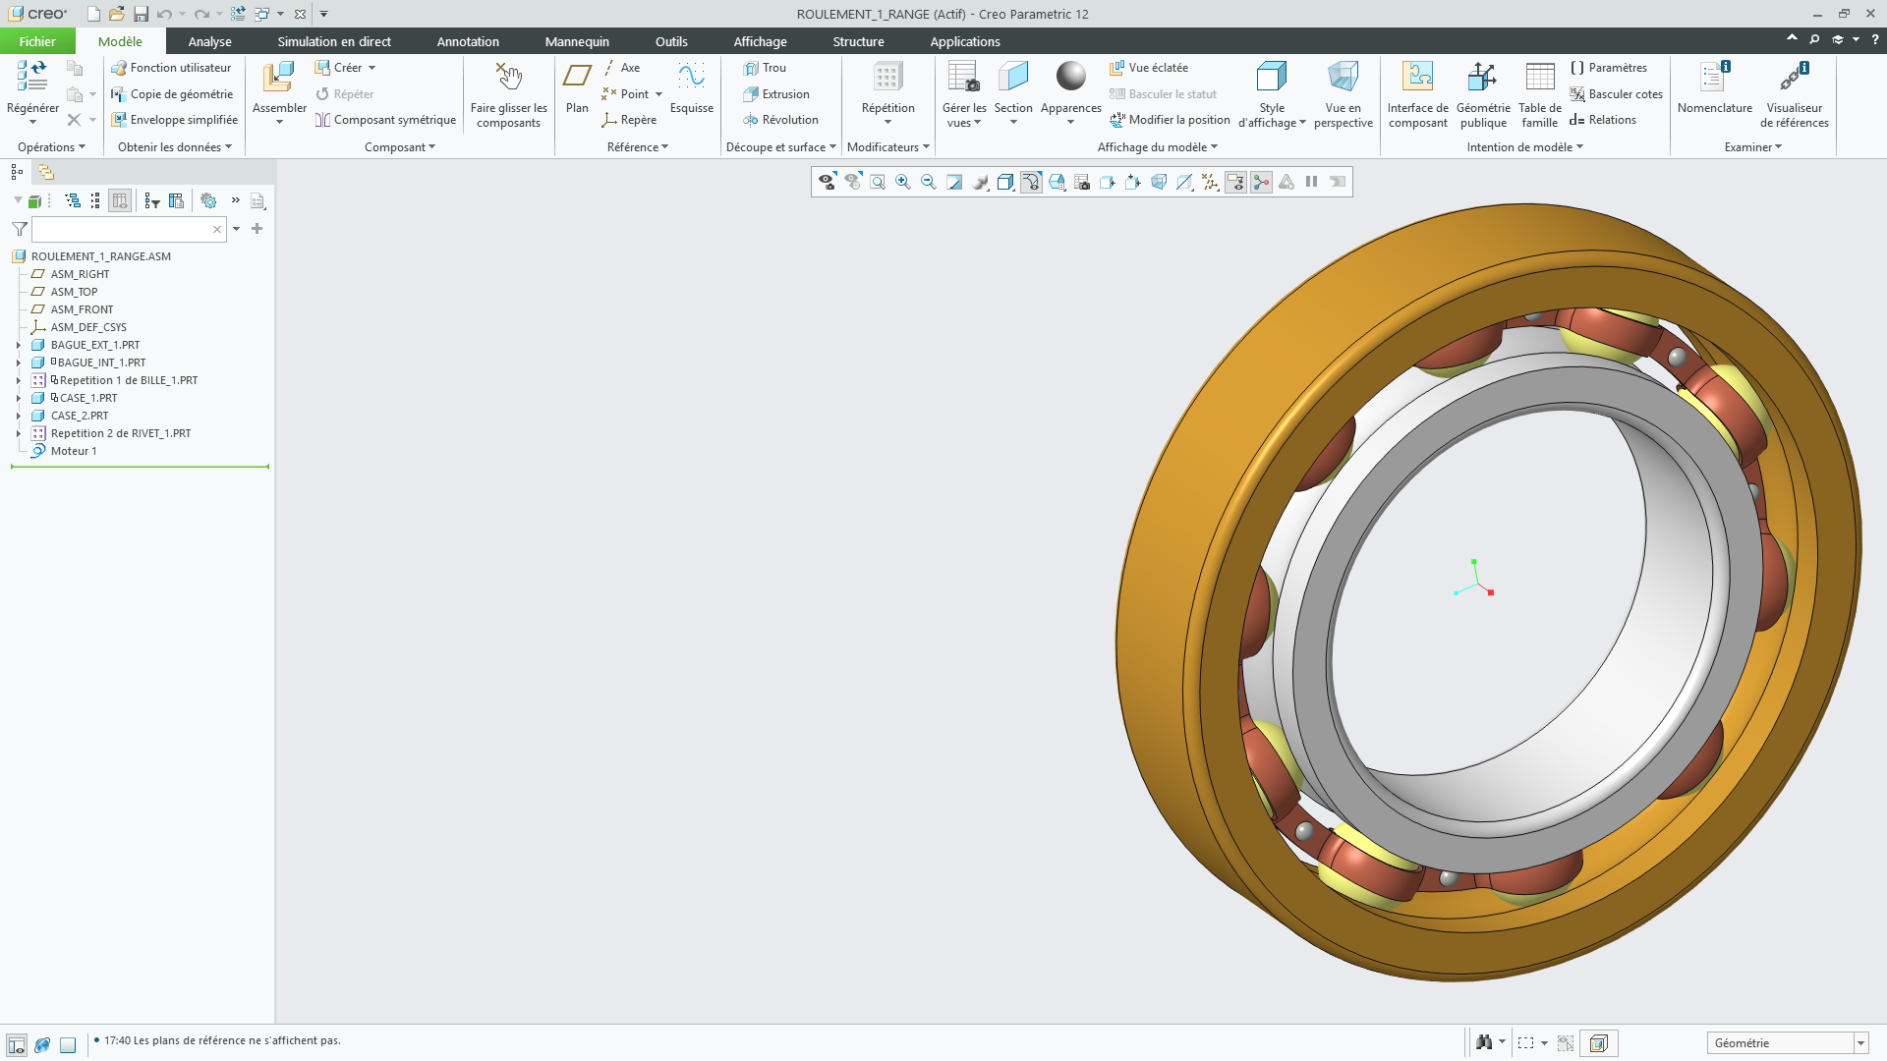Screen dimensions: 1887x1061
Task: Open the layer tree folders tab
Action: point(46,172)
